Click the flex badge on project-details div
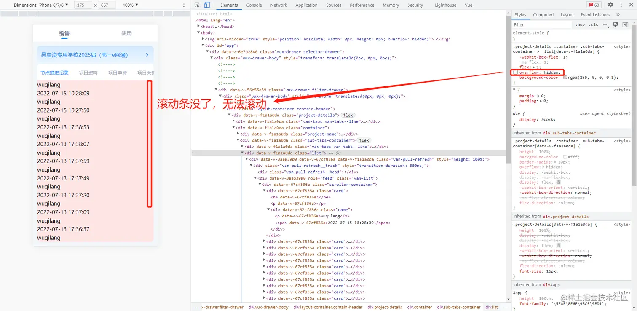The width and height of the screenshot is (637, 311). point(348,115)
